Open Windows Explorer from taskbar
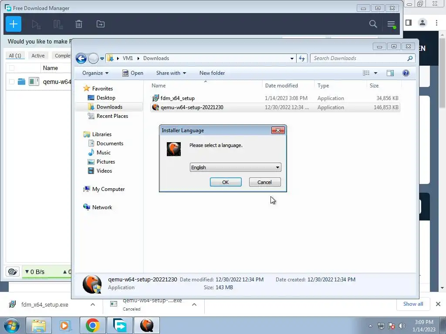Viewport: 446px width, 334px height. click(39, 325)
